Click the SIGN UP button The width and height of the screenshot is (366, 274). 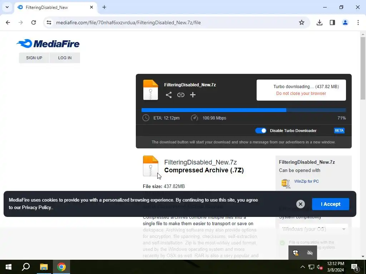34,58
